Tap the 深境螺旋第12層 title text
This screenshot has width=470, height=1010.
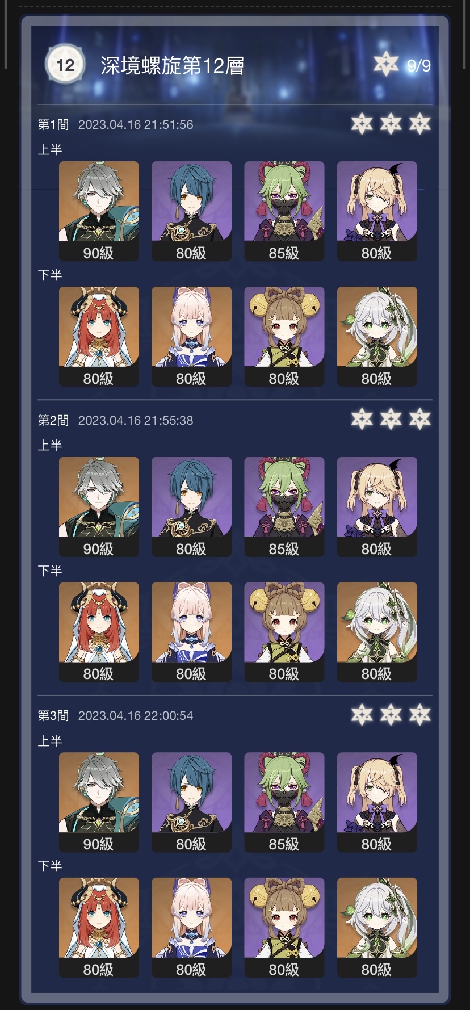tap(173, 66)
